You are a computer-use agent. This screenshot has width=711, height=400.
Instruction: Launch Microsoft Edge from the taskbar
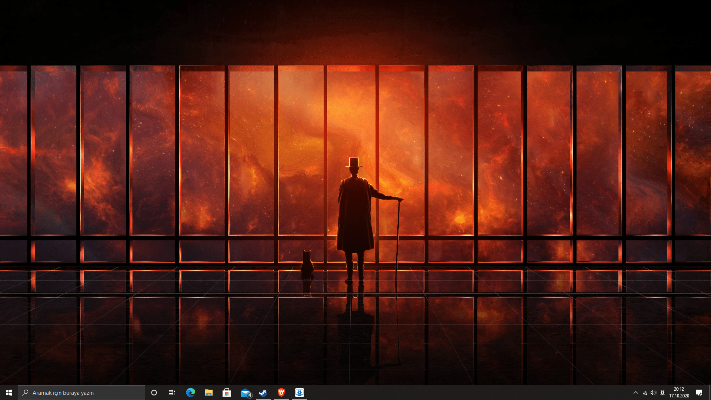point(190,393)
